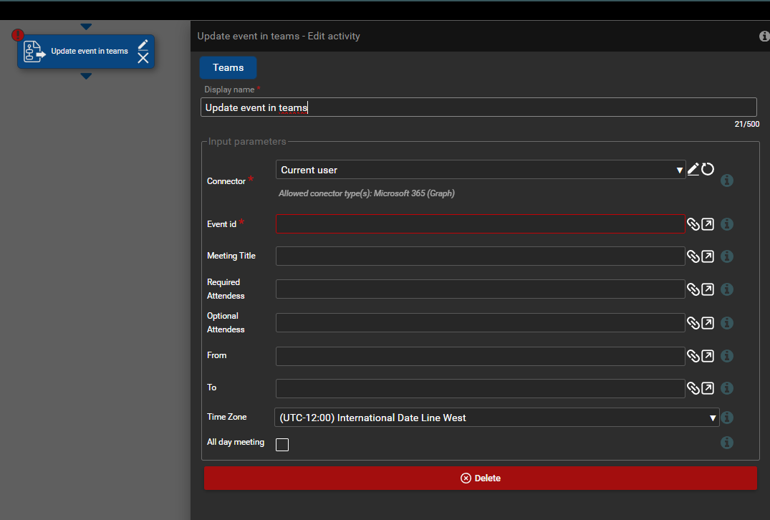Click into the Display name text field

[478, 107]
